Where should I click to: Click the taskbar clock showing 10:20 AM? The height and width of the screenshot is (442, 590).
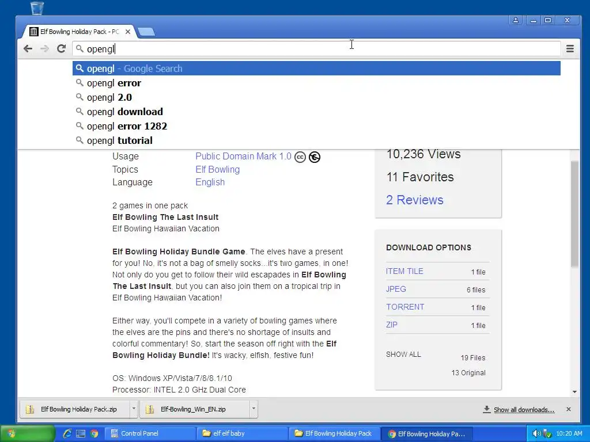(x=569, y=434)
